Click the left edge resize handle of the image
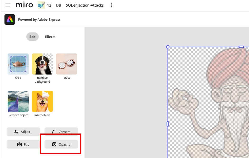 point(168,124)
